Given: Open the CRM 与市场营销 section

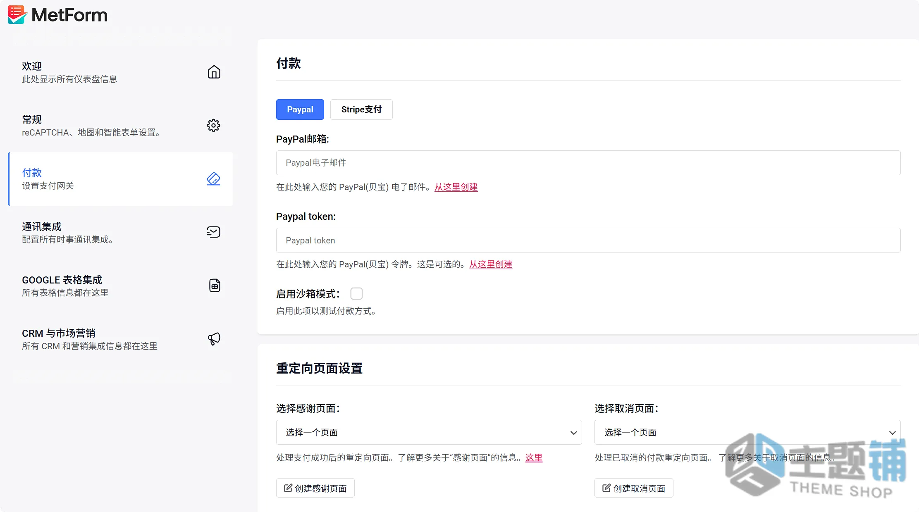Looking at the screenshot, I should point(120,339).
